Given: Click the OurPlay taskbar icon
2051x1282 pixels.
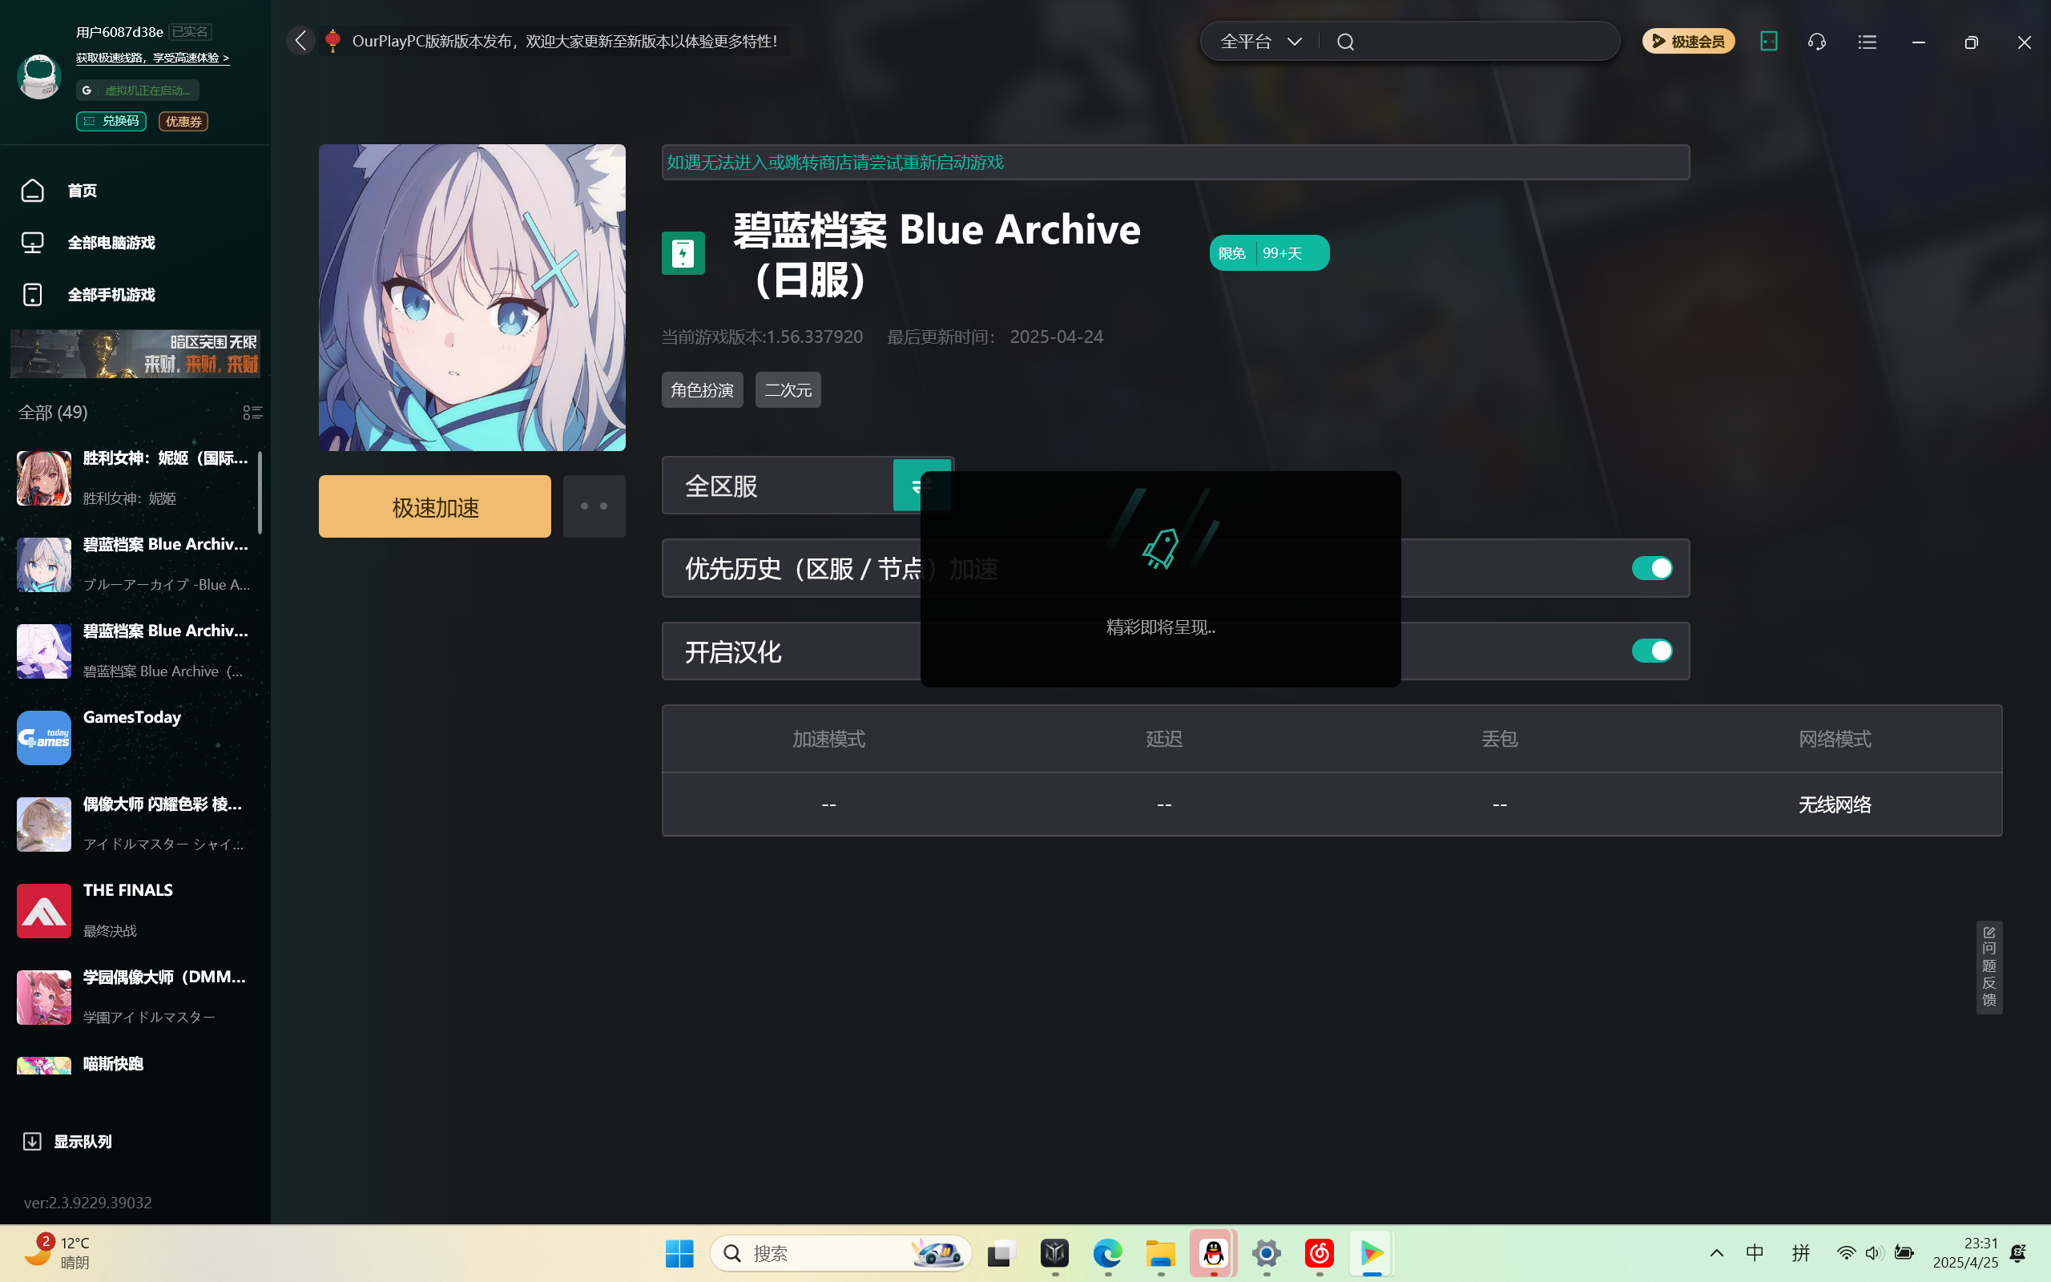Looking at the screenshot, I should click(x=1372, y=1253).
